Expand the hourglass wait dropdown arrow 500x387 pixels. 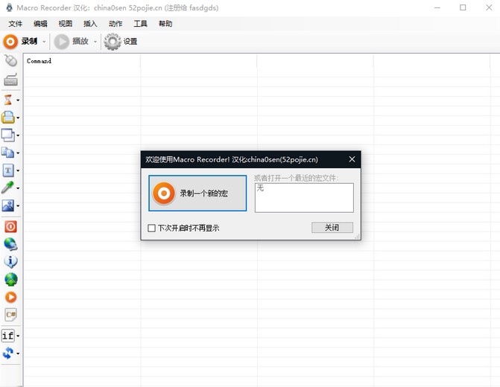point(18,100)
